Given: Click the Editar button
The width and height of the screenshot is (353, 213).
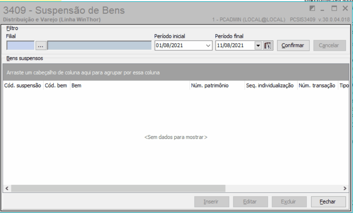Looking at the screenshot, I should [250, 202].
